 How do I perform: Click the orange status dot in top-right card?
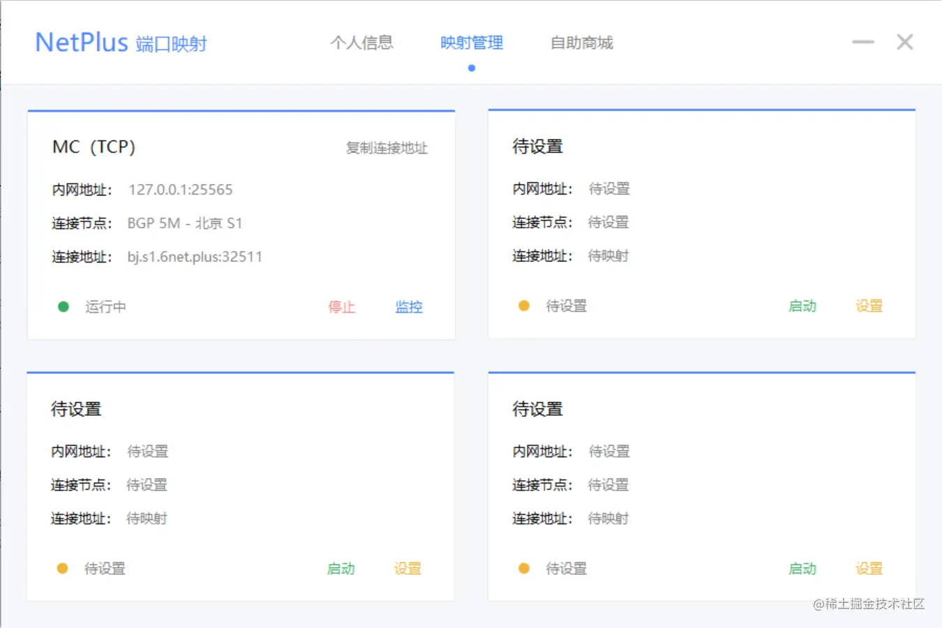524,306
